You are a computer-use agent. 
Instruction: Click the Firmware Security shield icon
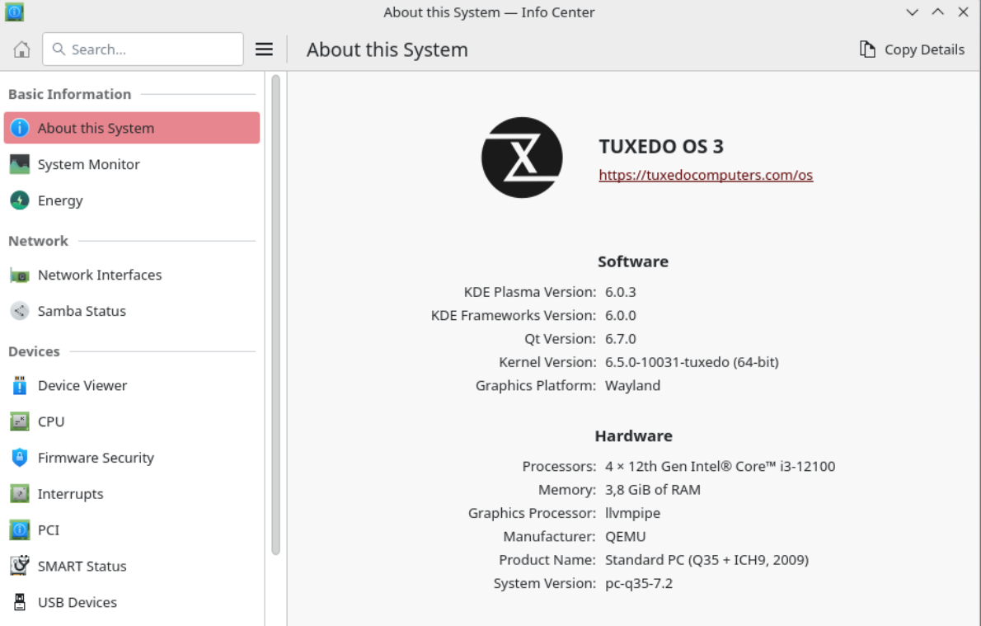pyautogui.click(x=20, y=458)
